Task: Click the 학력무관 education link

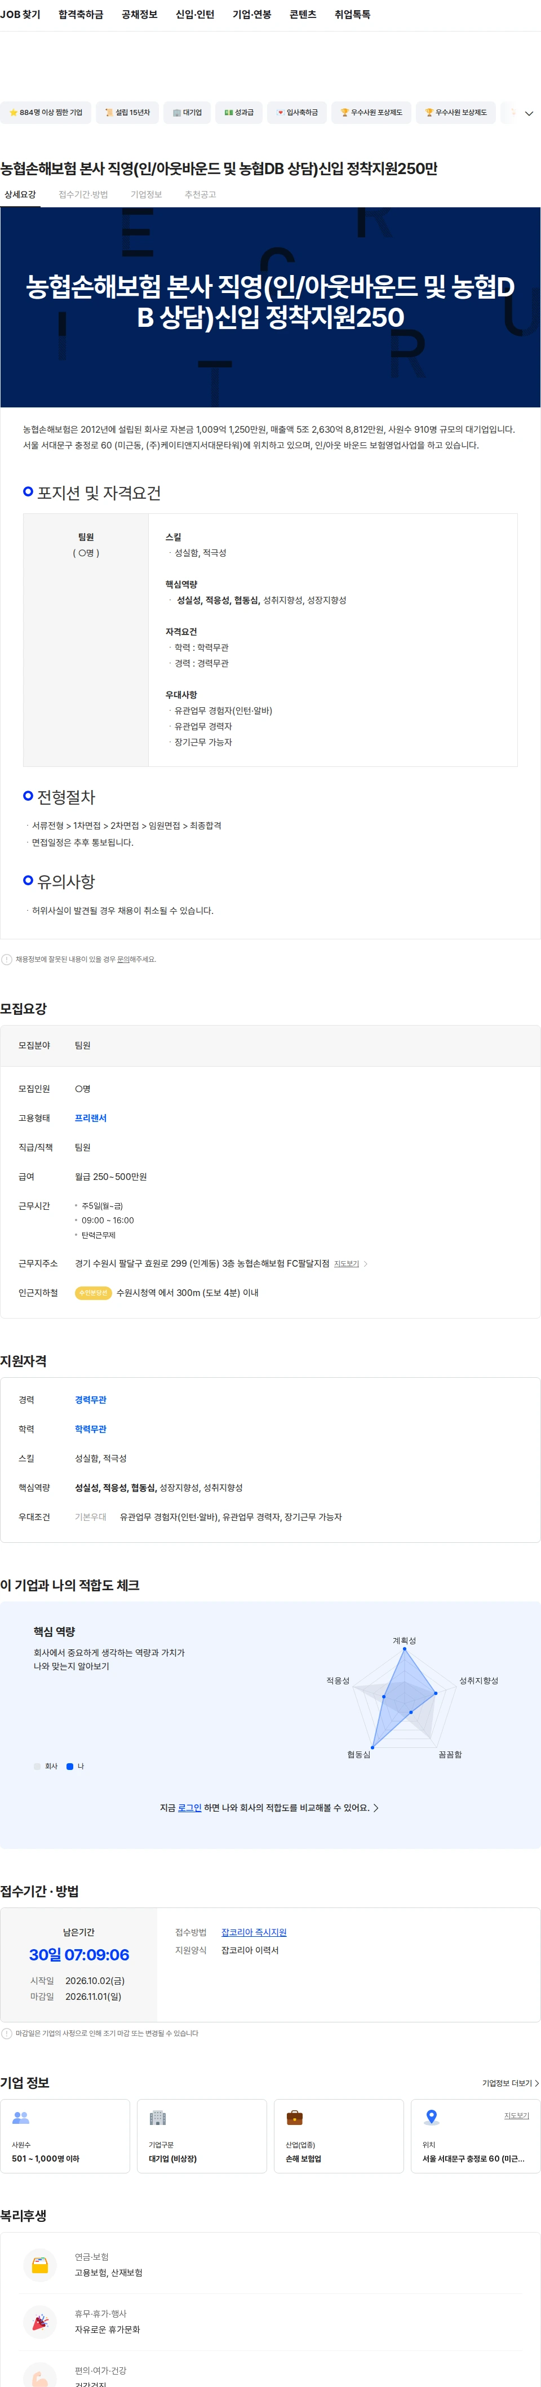Action: [91, 1429]
